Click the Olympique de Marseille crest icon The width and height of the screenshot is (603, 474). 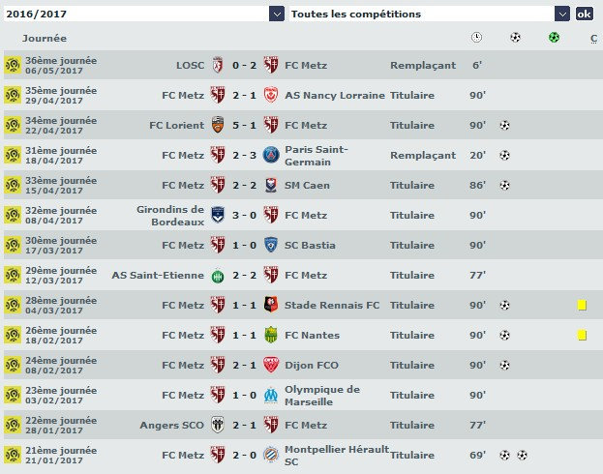tap(271, 396)
